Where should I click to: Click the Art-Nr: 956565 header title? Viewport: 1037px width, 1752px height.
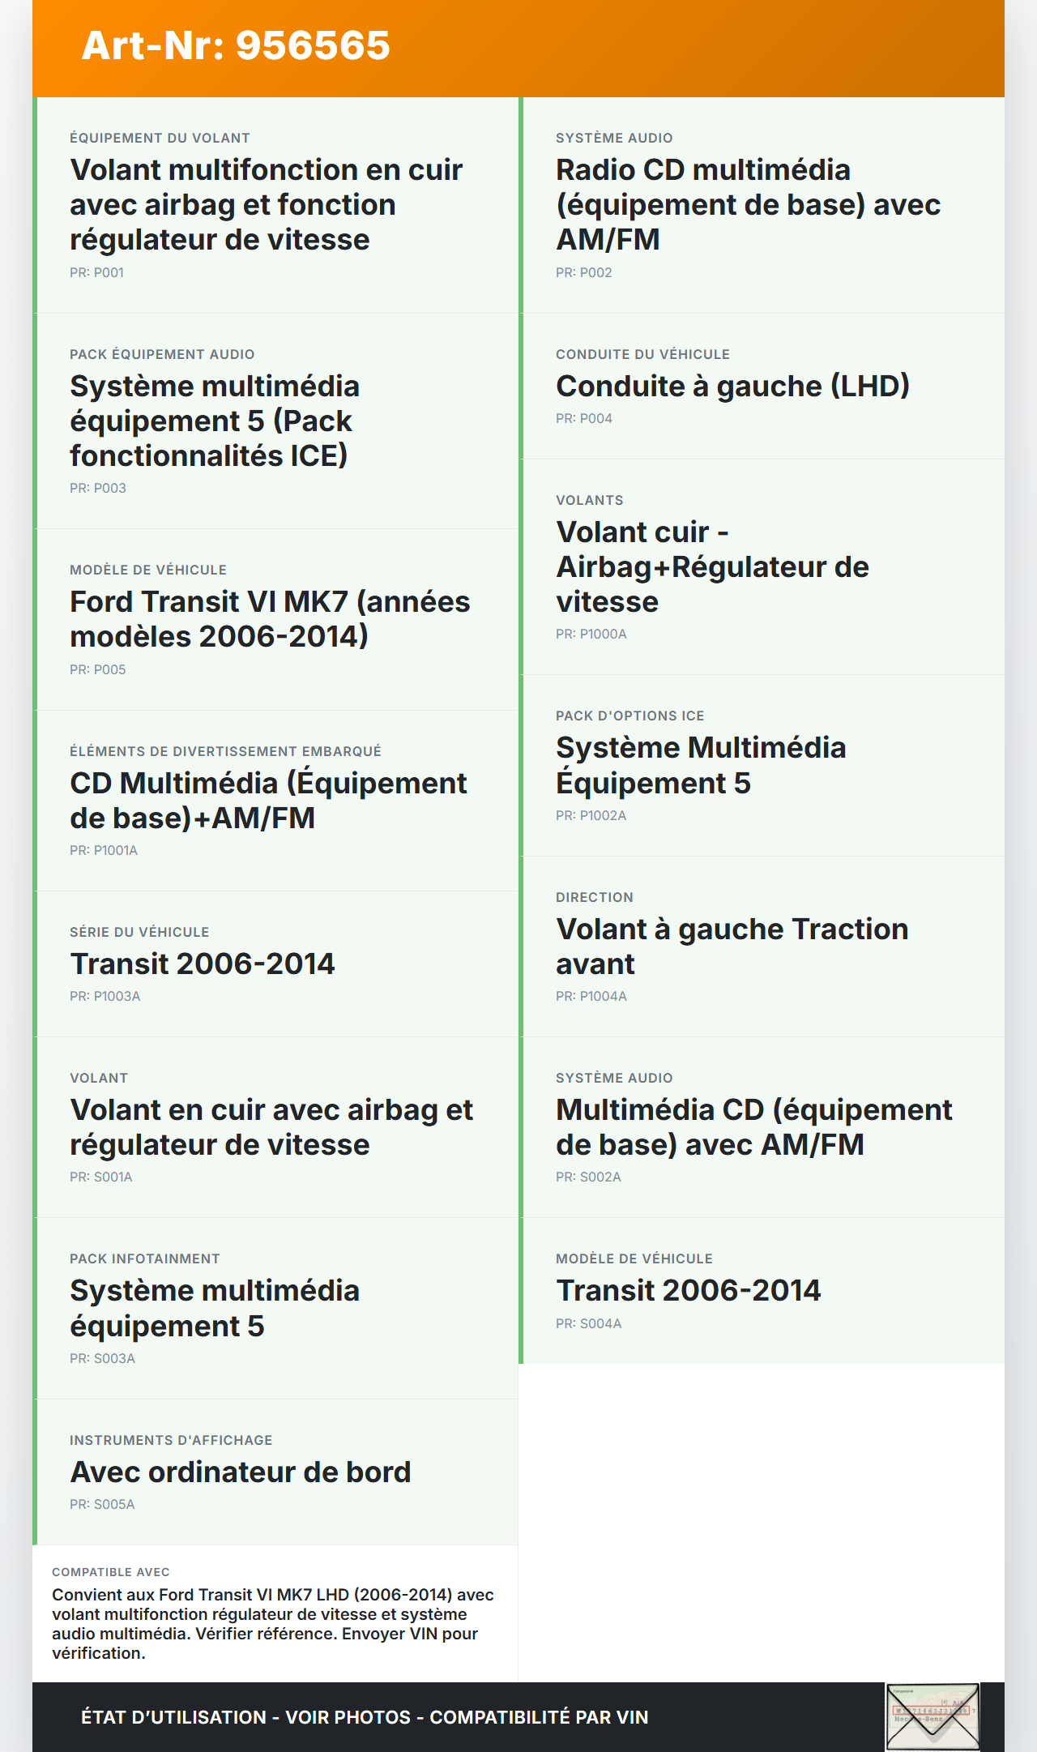[236, 45]
